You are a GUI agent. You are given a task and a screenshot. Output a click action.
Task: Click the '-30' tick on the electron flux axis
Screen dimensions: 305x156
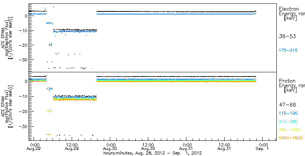click(x=22, y=60)
